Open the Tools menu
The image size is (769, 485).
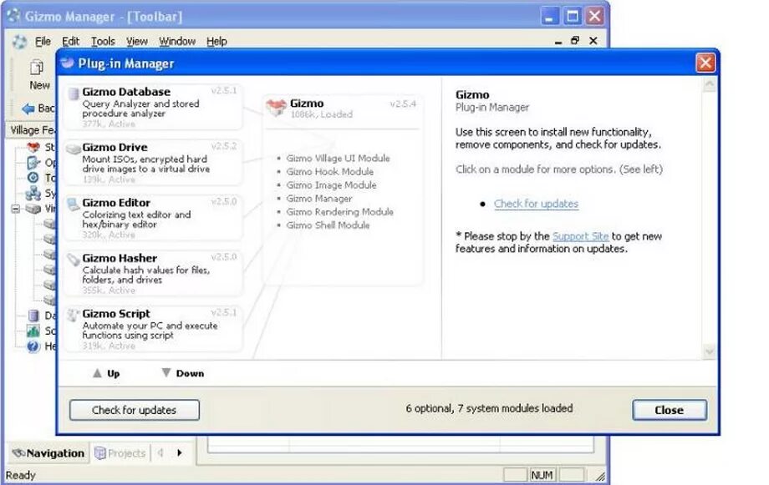[x=103, y=41]
